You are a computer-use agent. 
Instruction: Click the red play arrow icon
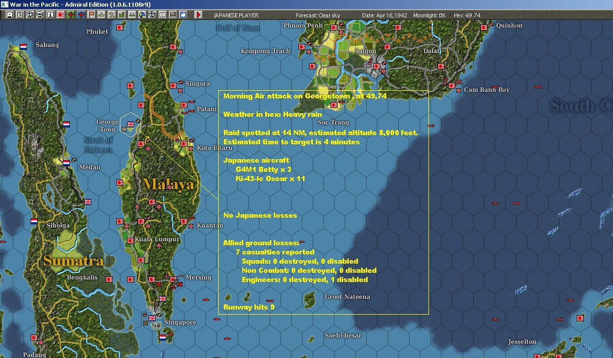(x=198, y=15)
